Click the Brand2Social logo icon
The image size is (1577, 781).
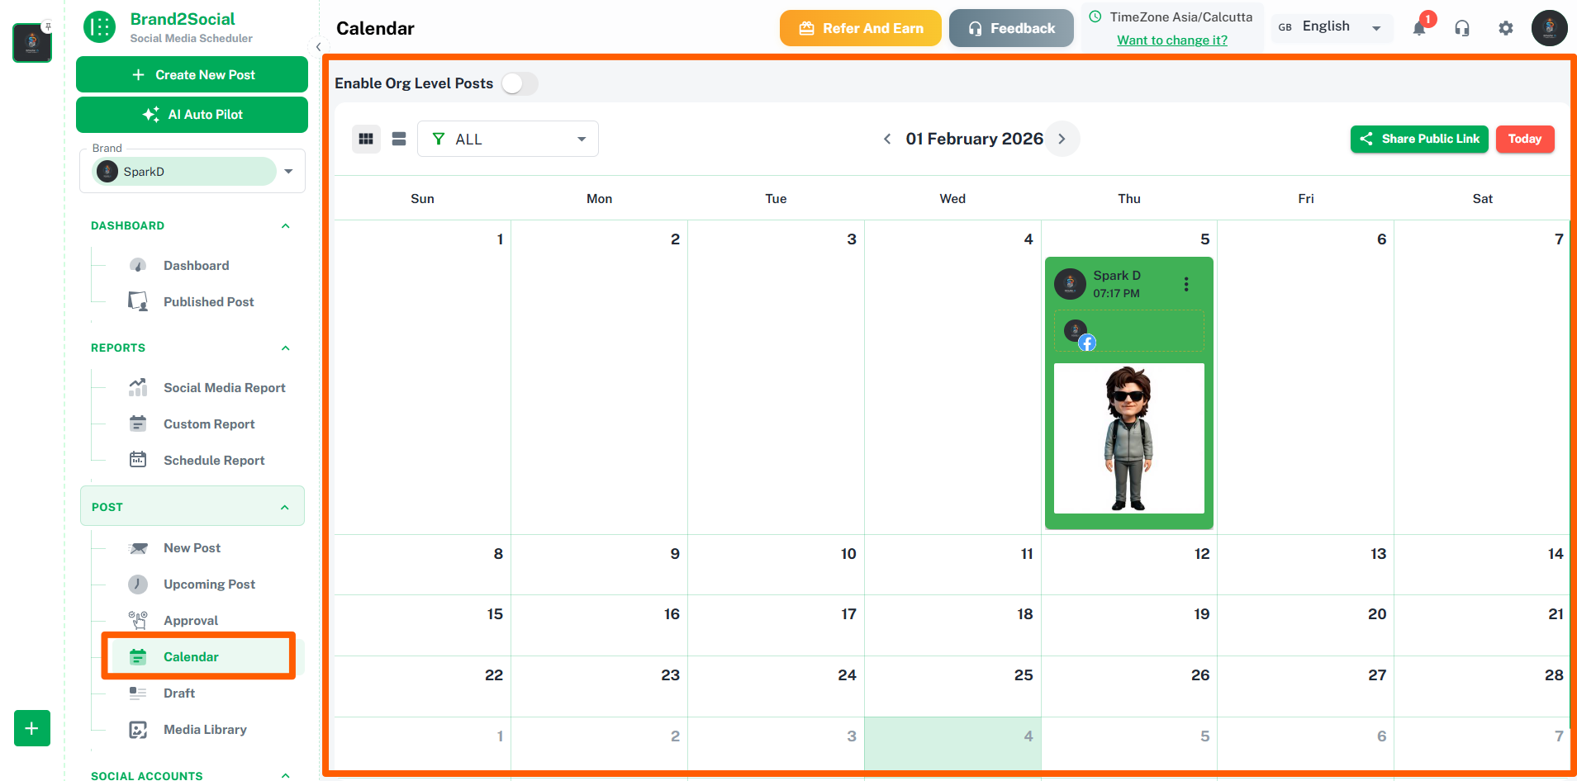coord(99,27)
